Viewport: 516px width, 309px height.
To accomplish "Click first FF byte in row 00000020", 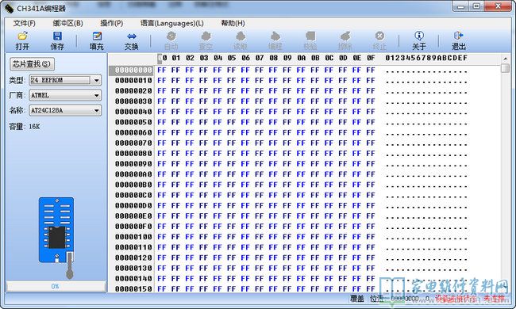I will click(162, 91).
